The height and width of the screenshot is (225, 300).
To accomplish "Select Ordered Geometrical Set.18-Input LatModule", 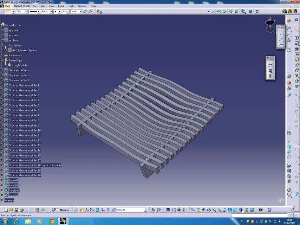I will (35, 165).
